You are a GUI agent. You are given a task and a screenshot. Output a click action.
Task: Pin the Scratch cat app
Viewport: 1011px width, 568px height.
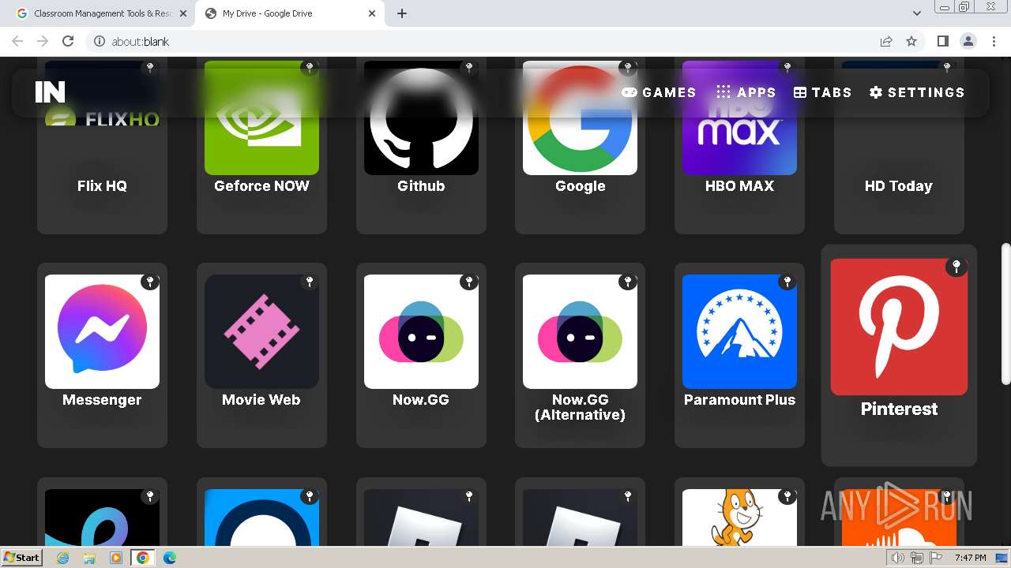pyautogui.click(x=787, y=496)
